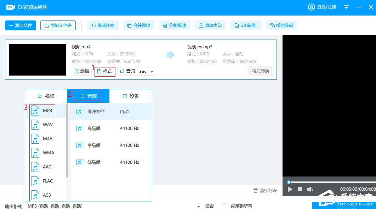The width and height of the screenshot is (376, 209).
Task: Open 登录/注册 to sign in
Action: point(322,7)
